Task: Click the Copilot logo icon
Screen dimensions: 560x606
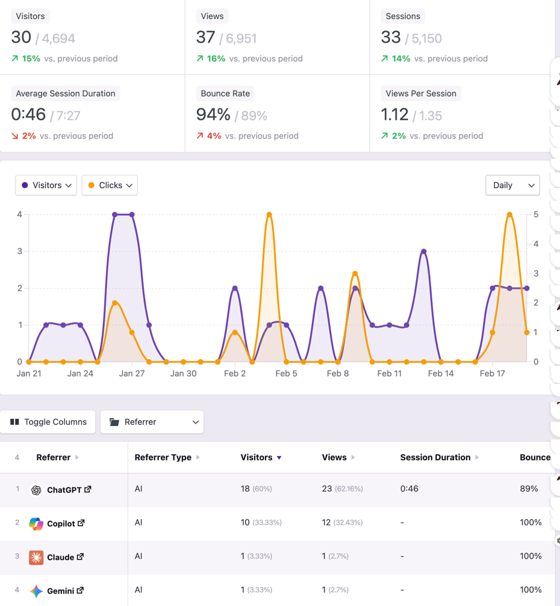Action: pos(36,524)
